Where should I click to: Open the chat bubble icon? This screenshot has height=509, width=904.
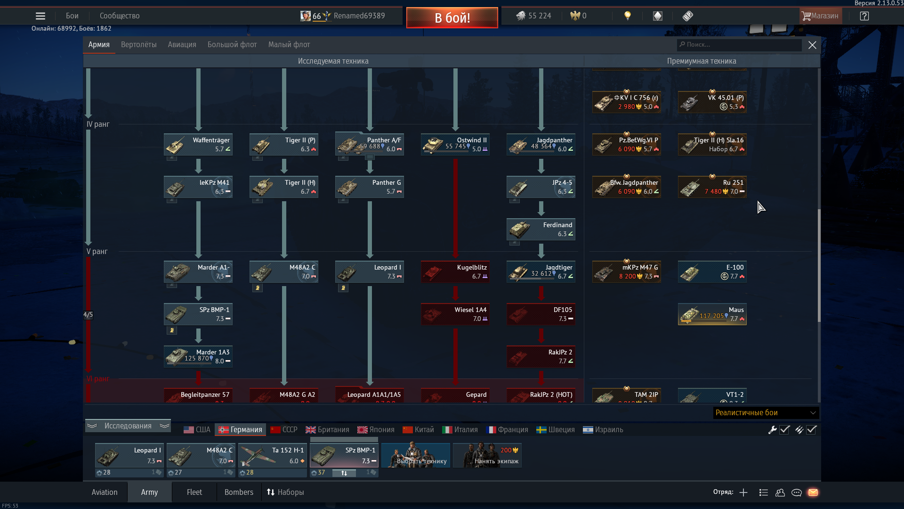click(x=797, y=493)
